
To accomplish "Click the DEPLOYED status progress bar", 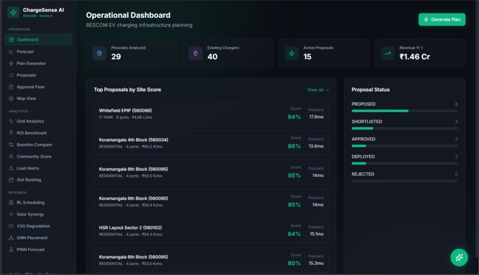I will 405,163.
